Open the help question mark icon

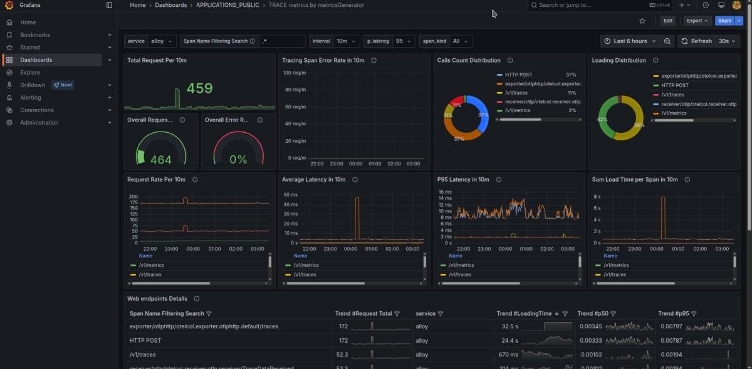coord(706,5)
